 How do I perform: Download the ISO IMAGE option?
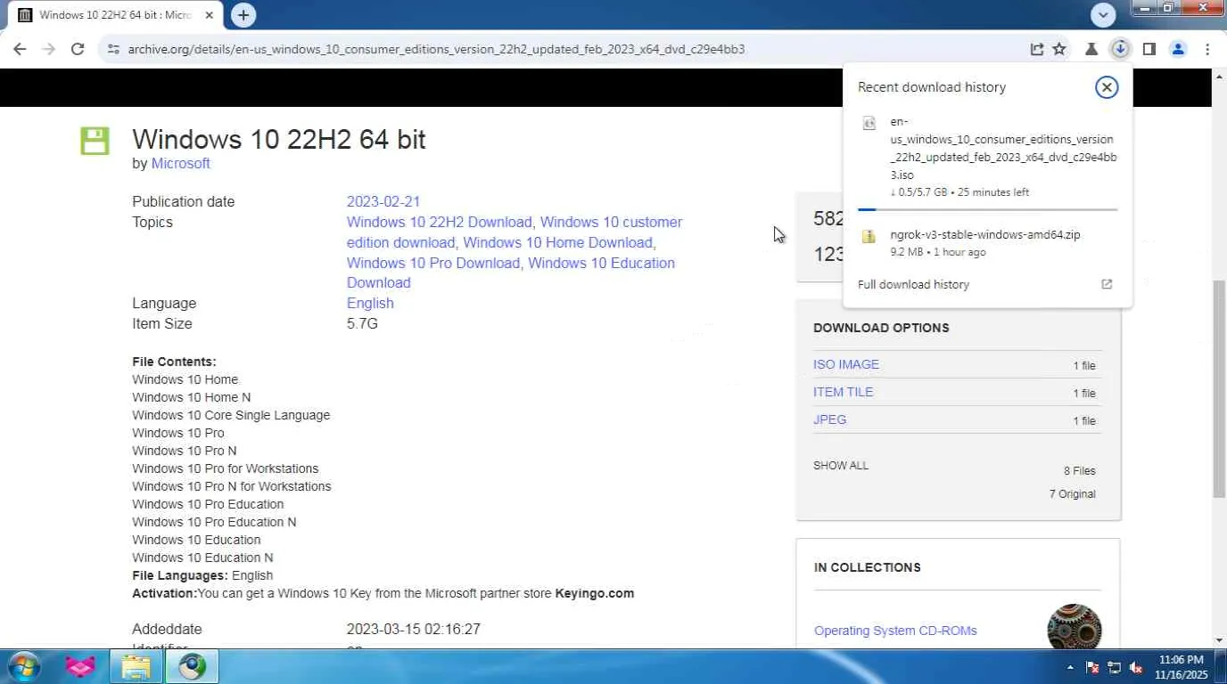pyautogui.click(x=846, y=364)
